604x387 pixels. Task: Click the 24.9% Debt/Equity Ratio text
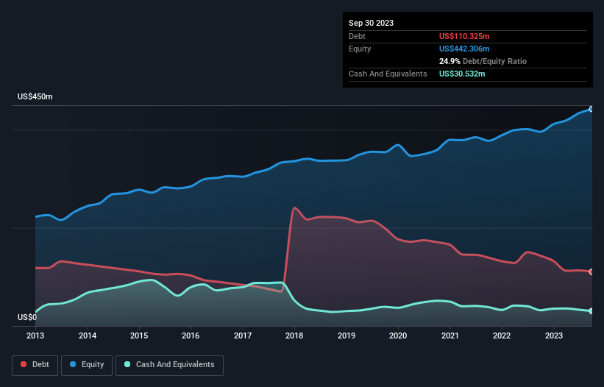(483, 61)
